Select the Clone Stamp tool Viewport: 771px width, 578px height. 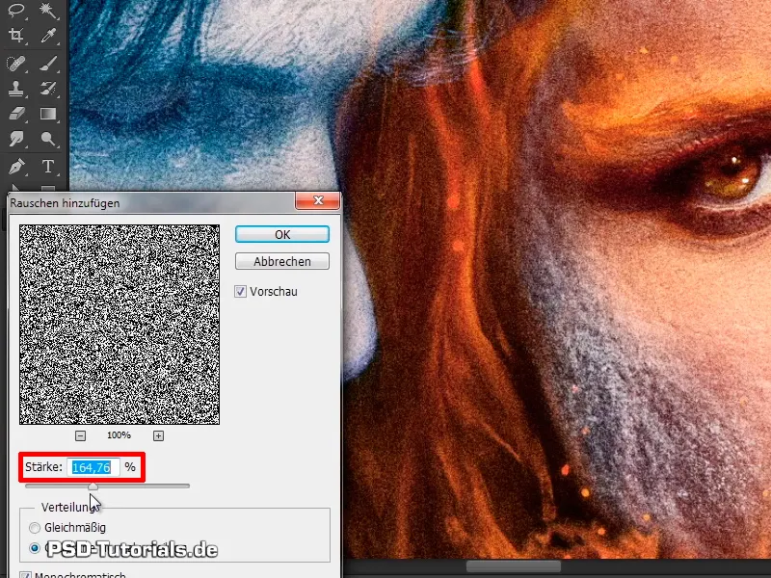coord(16,89)
